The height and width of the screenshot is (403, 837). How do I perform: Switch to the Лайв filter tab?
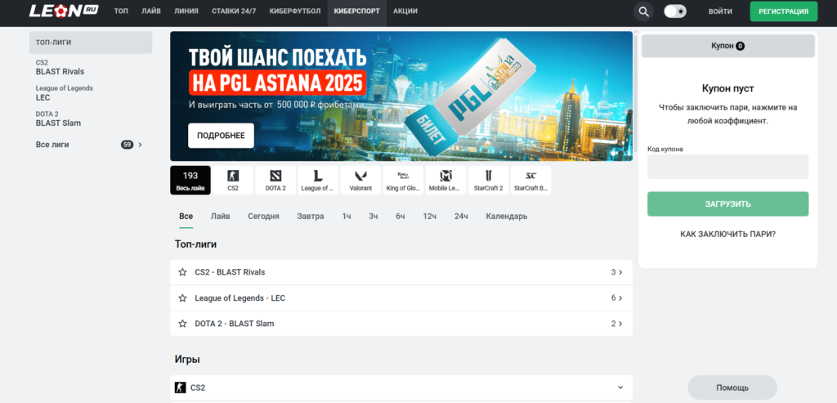tap(221, 216)
